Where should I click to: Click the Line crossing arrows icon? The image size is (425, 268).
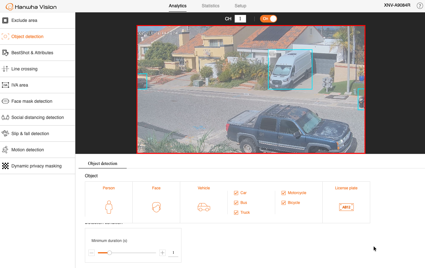pyautogui.click(x=5, y=69)
